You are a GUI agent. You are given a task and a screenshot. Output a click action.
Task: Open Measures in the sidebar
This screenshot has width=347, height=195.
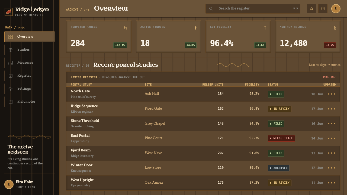coord(30,63)
